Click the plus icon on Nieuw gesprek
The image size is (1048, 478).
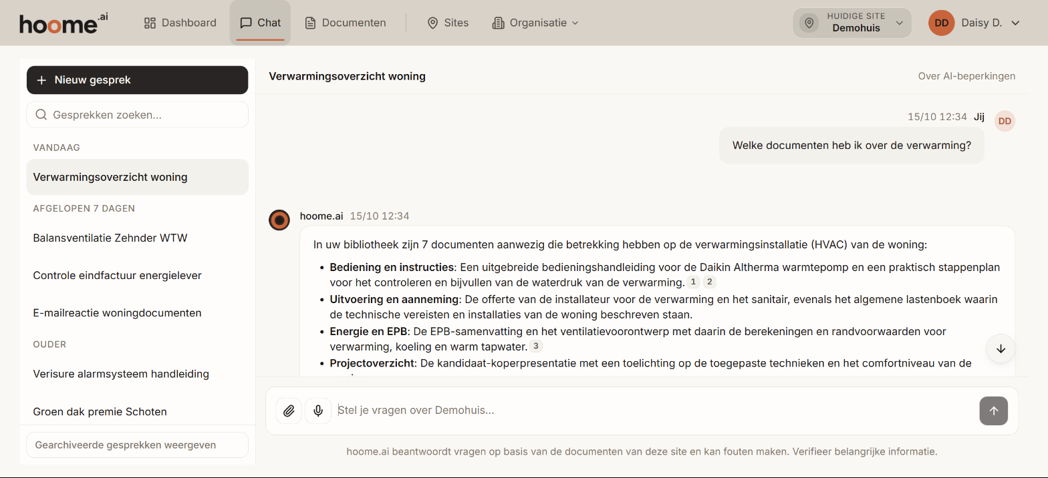click(x=41, y=80)
